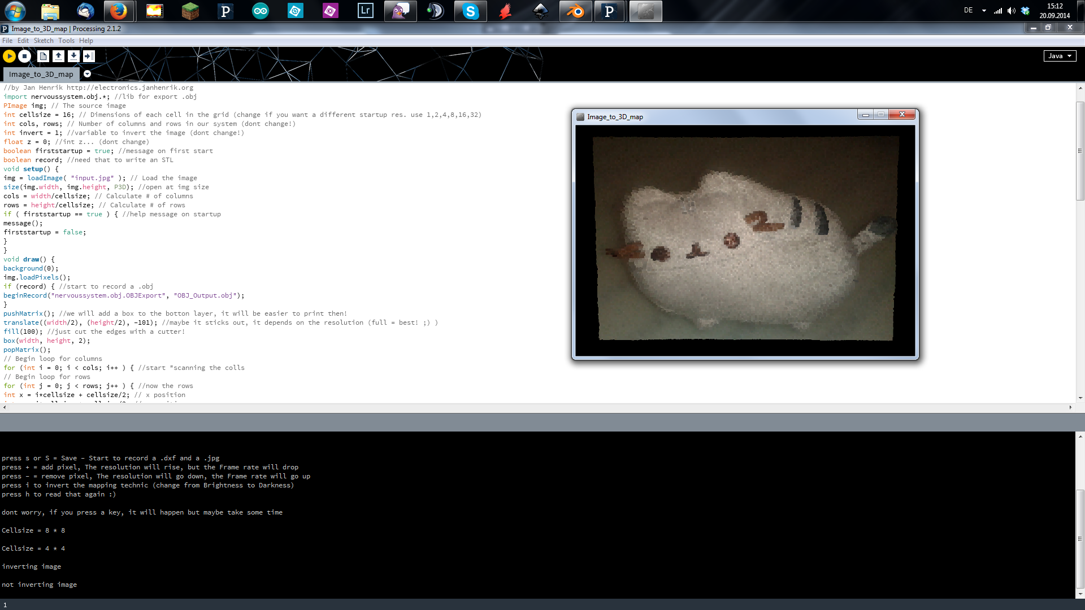Open the Java mode dropdown
This screenshot has width=1085, height=610.
pyautogui.click(x=1060, y=56)
